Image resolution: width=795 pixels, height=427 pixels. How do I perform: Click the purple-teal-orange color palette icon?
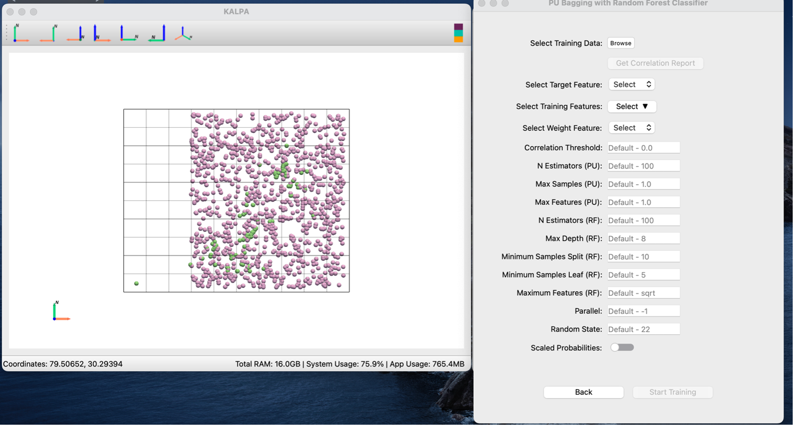pyautogui.click(x=458, y=33)
